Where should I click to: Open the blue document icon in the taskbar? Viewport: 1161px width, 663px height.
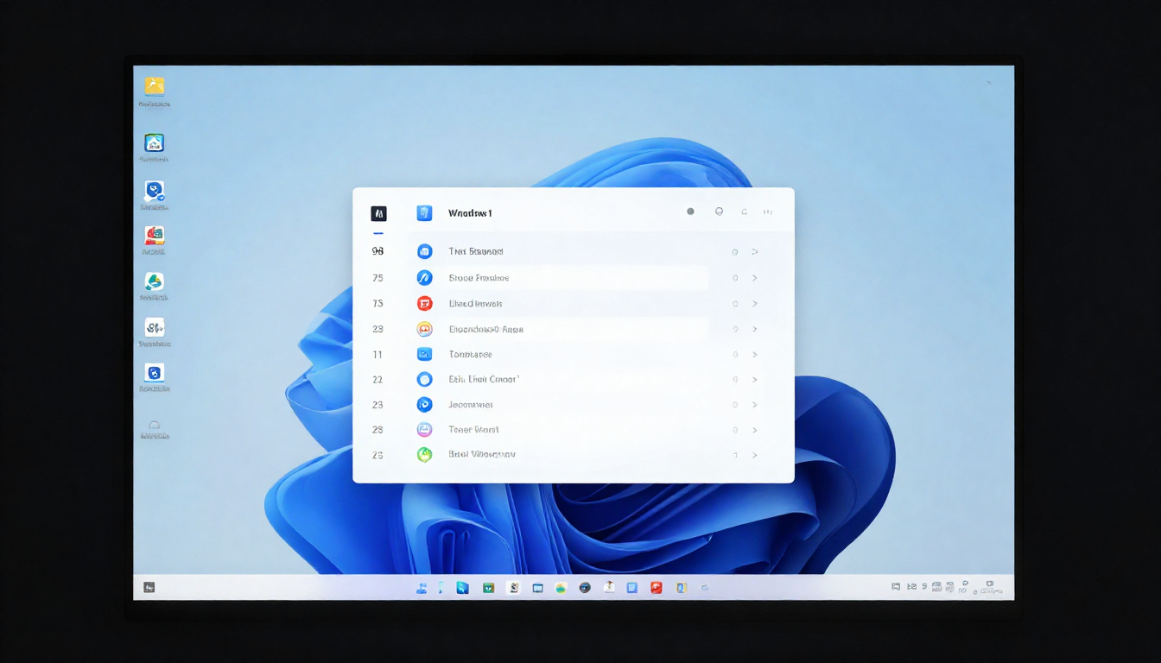click(x=632, y=588)
